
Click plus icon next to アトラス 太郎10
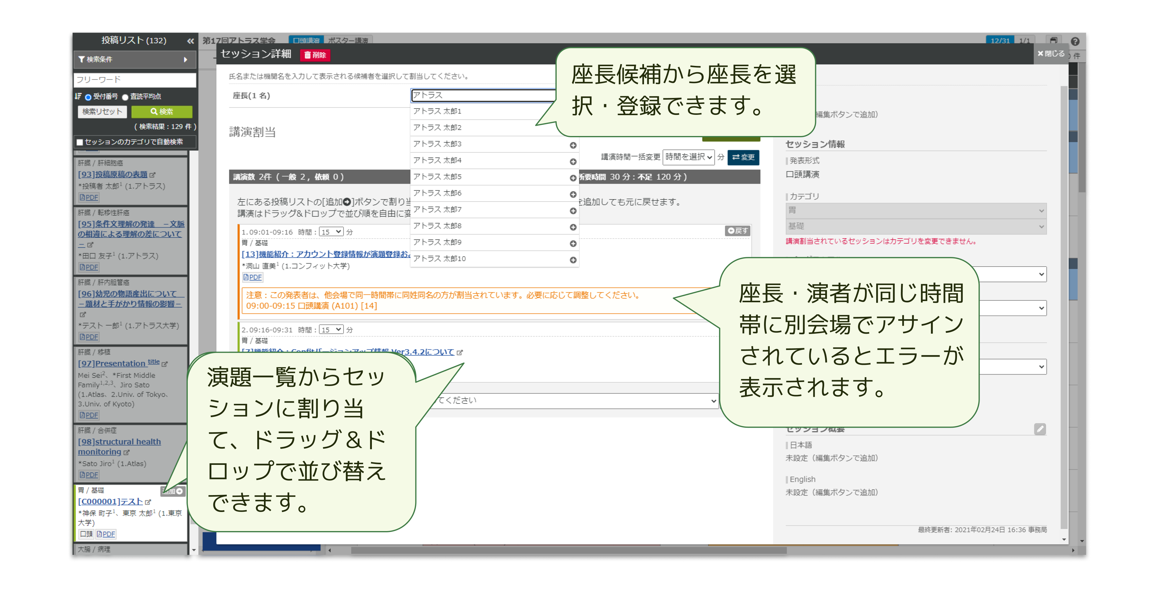coord(573,260)
